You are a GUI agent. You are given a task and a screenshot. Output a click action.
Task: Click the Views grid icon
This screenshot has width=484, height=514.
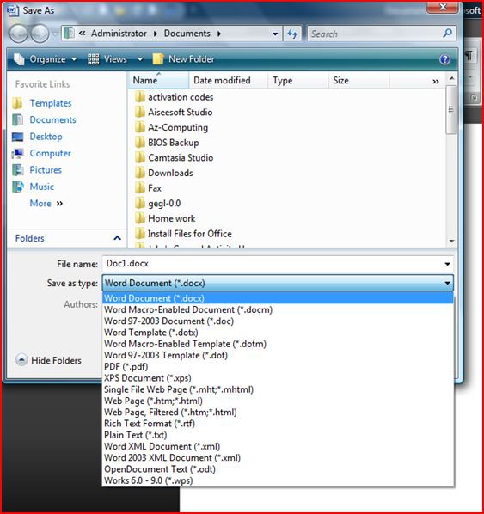pyautogui.click(x=94, y=59)
